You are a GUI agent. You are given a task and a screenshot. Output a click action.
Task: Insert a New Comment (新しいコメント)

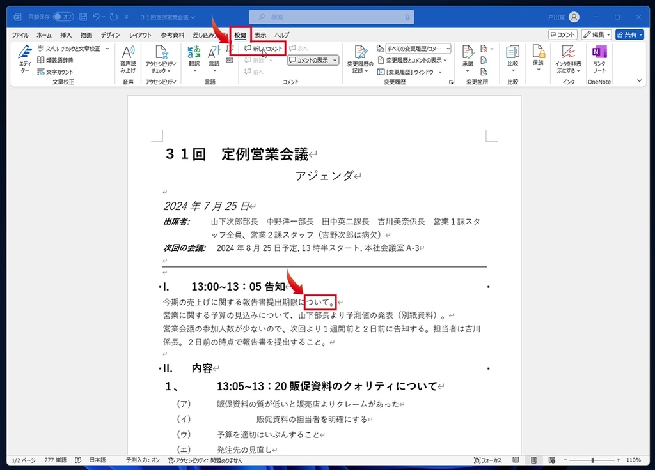tap(264, 49)
